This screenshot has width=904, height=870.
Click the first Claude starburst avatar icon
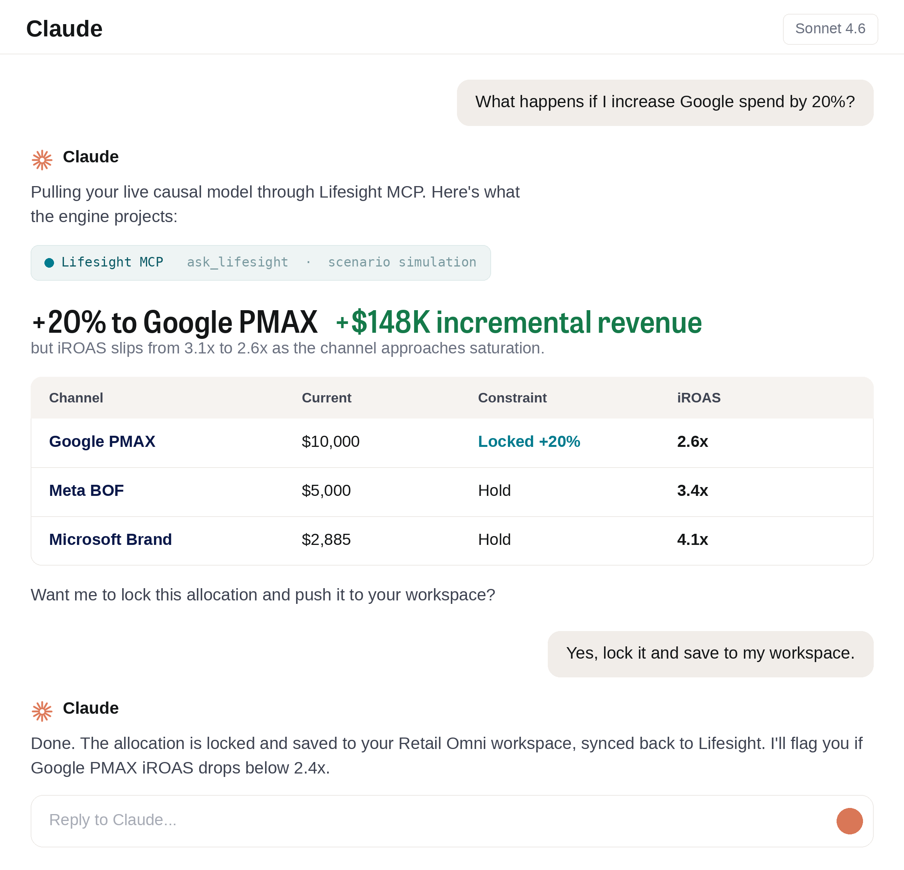tap(42, 160)
